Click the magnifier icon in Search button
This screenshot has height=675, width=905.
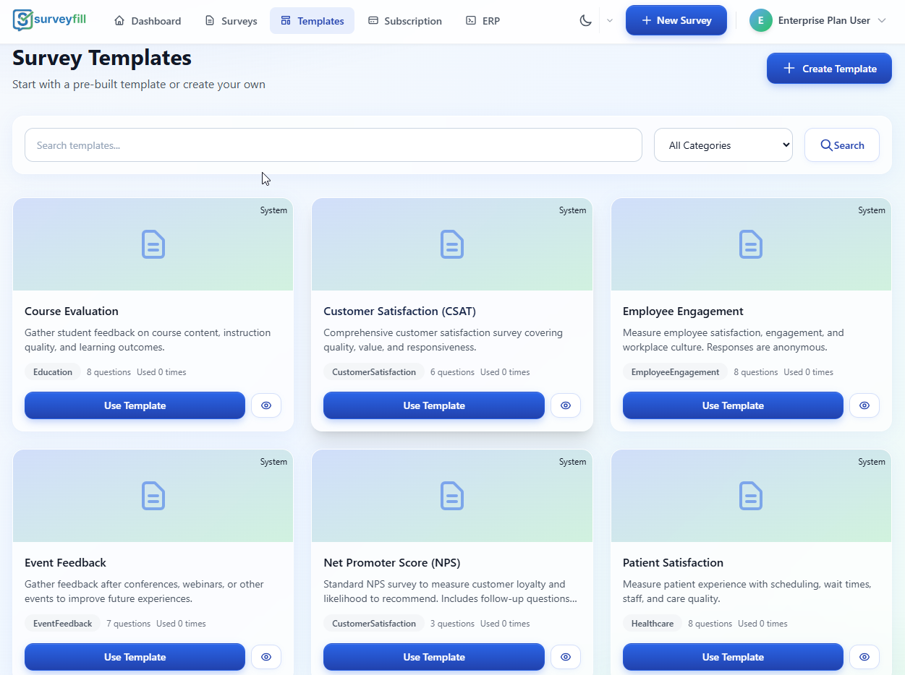coord(826,145)
